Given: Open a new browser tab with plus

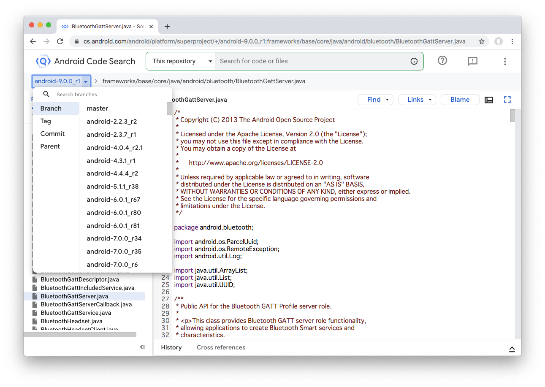Looking at the screenshot, I should [x=167, y=27].
